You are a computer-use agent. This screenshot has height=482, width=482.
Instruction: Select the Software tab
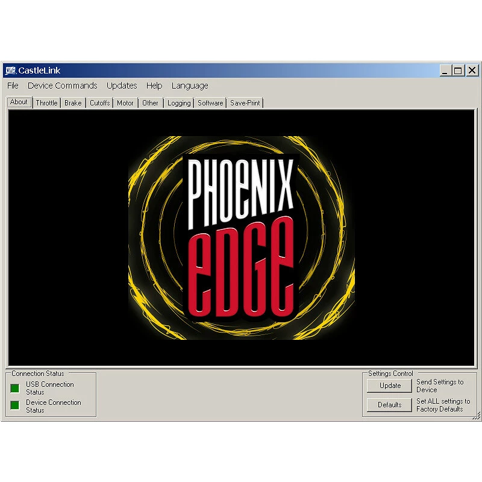(210, 103)
